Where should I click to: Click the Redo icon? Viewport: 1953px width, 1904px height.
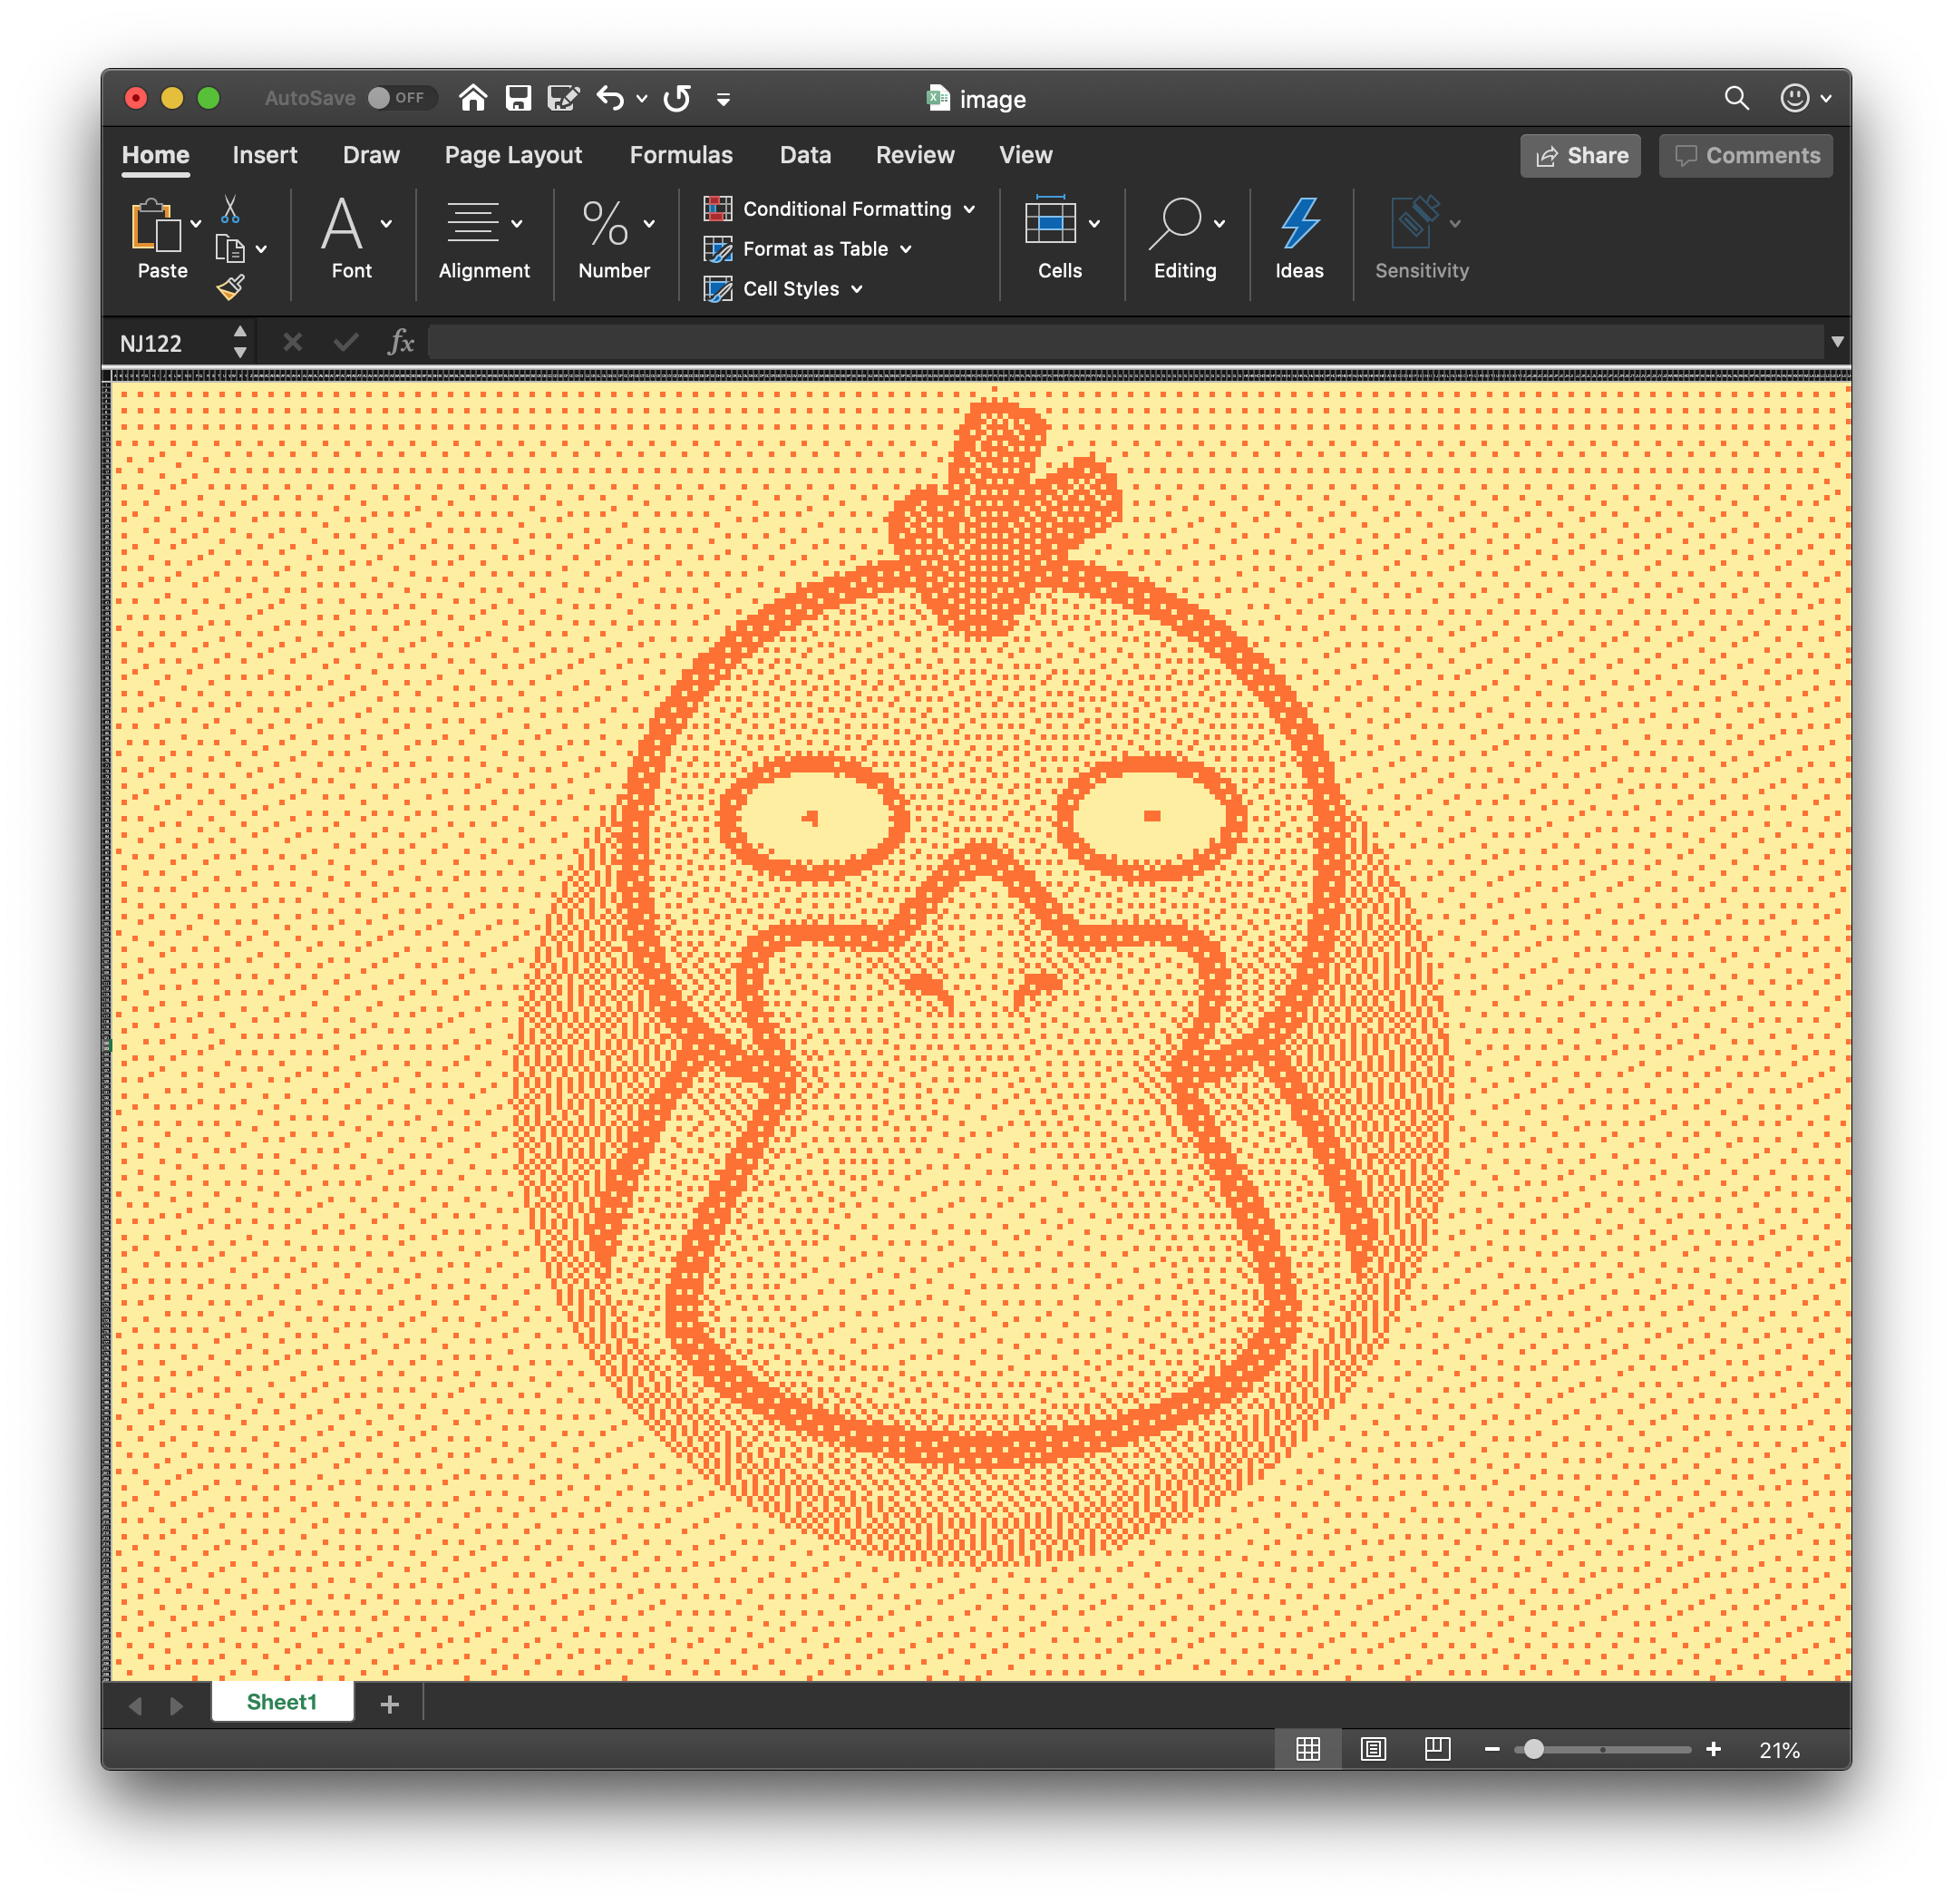pyautogui.click(x=677, y=98)
